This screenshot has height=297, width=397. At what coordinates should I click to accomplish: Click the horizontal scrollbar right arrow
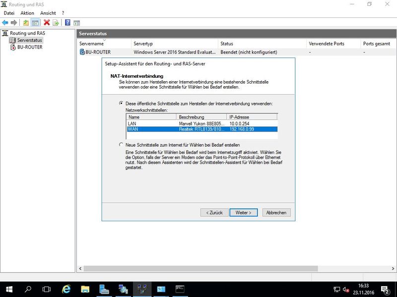[x=393, y=268]
